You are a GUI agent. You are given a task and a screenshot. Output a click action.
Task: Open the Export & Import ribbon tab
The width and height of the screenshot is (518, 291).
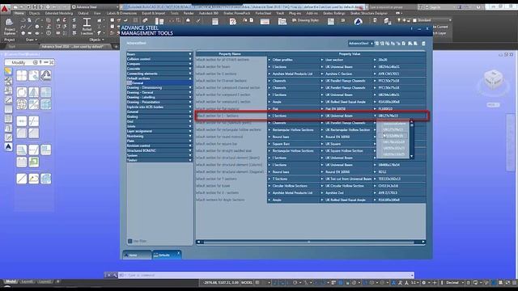tap(153, 13)
